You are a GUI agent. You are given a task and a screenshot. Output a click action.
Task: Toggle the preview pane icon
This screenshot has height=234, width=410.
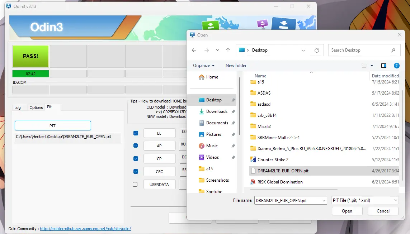(x=383, y=66)
